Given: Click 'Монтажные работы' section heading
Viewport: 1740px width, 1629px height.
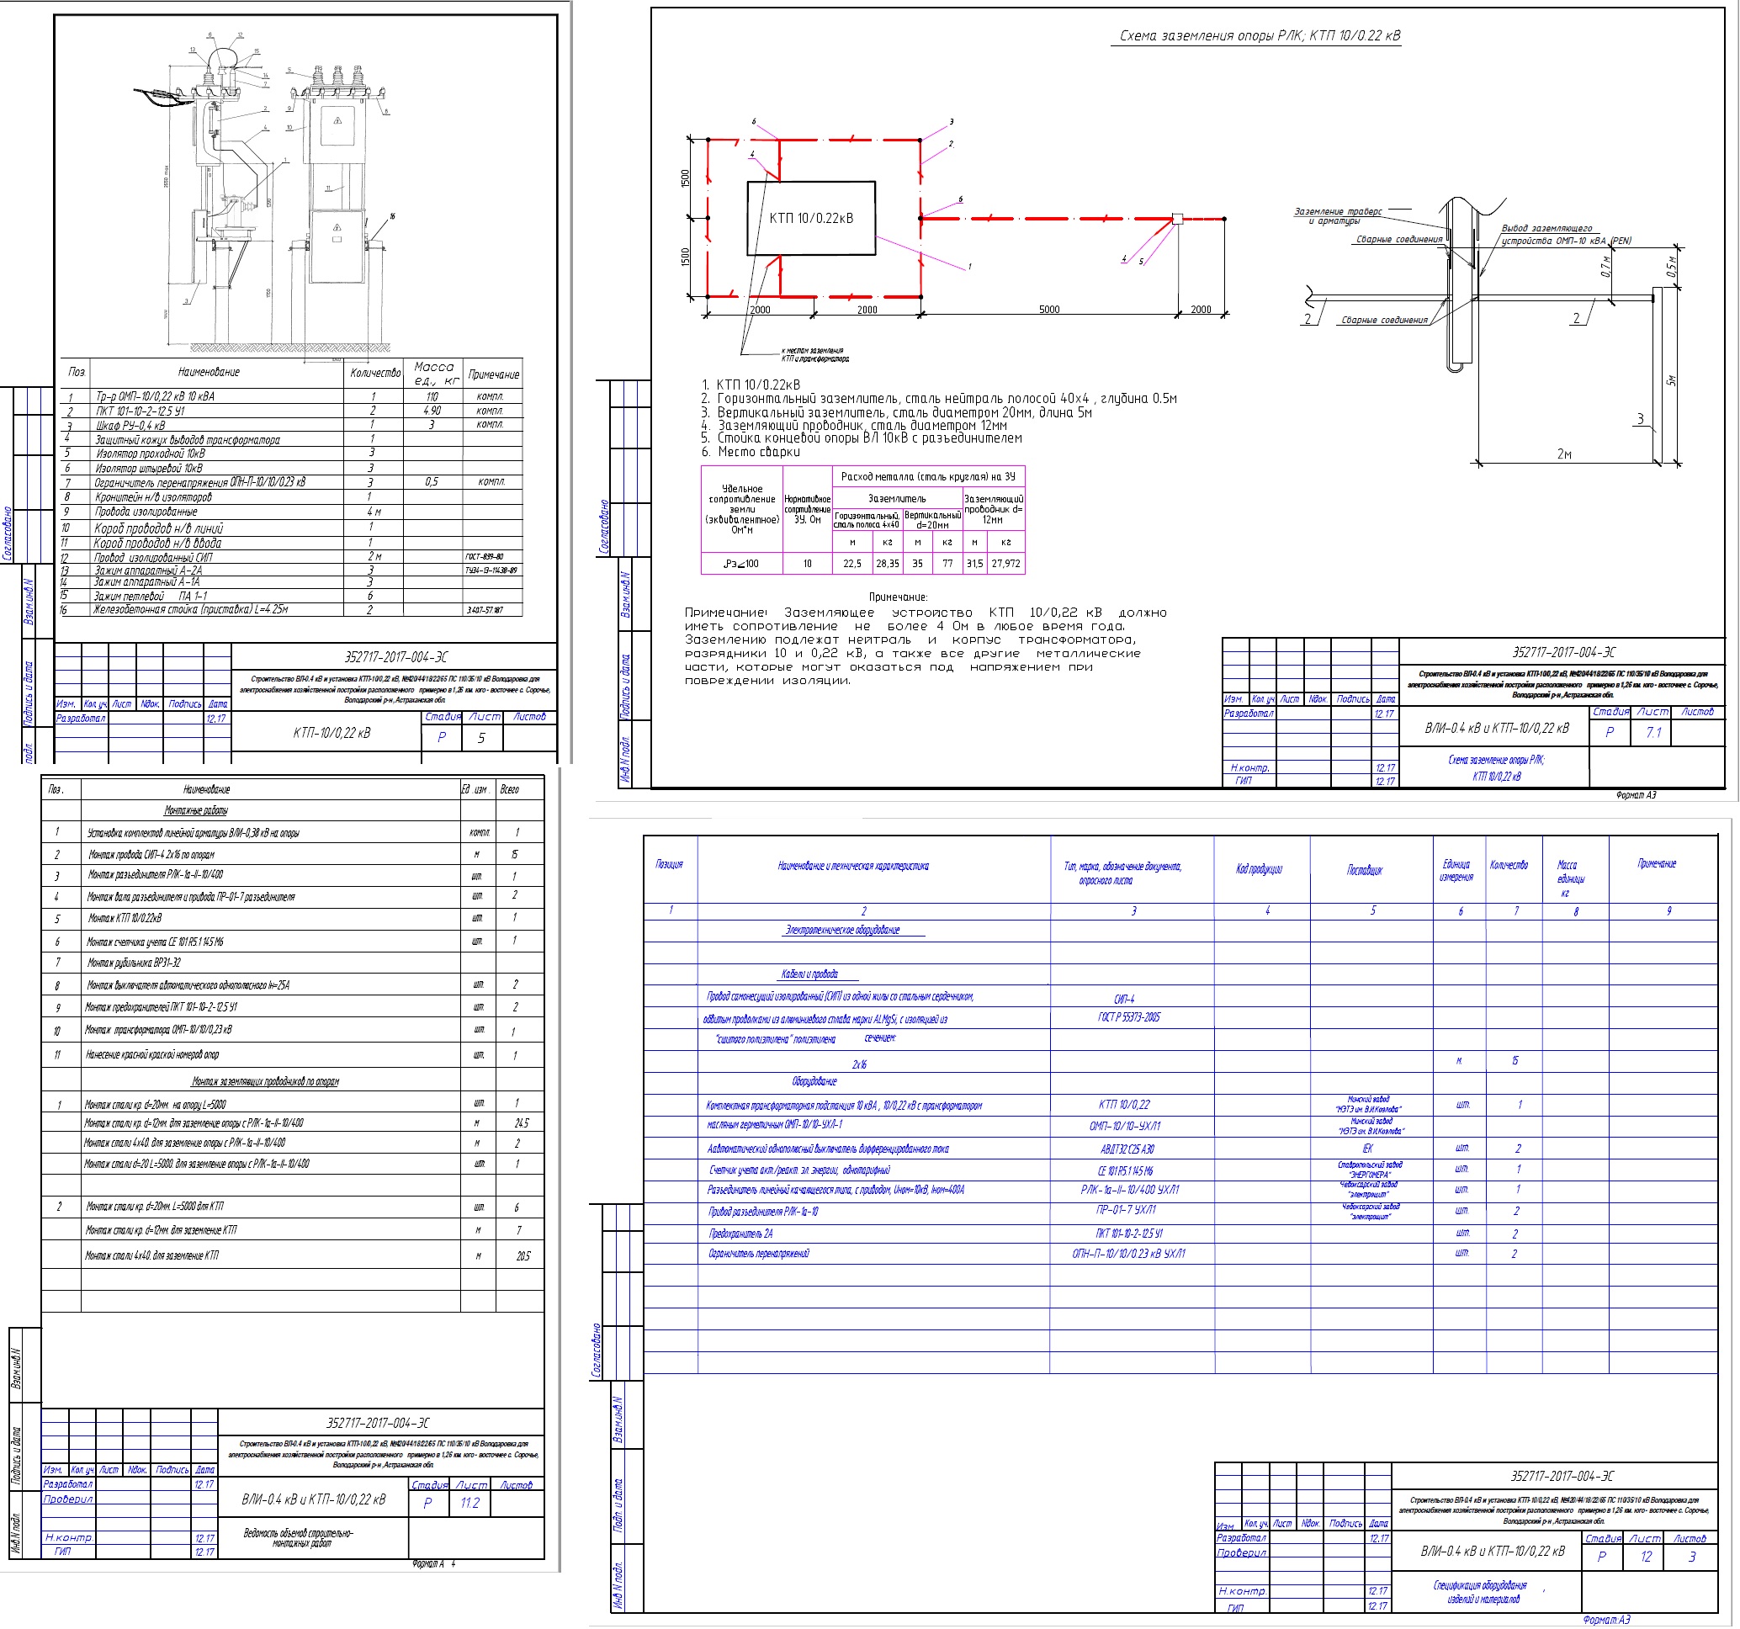Looking at the screenshot, I should [x=196, y=810].
